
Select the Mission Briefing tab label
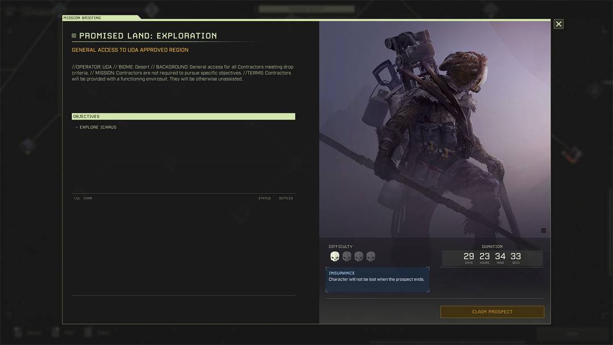click(82, 18)
